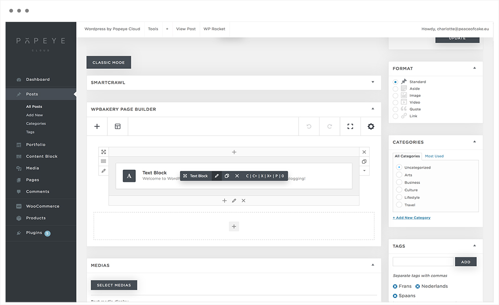This screenshot has height=305, width=499.
Task: Click the tags text input field
Action: click(x=423, y=262)
